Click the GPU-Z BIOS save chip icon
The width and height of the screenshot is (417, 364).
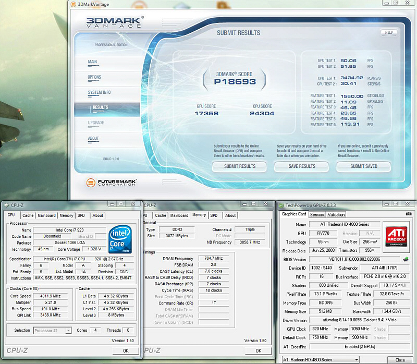tap(406, 259)
